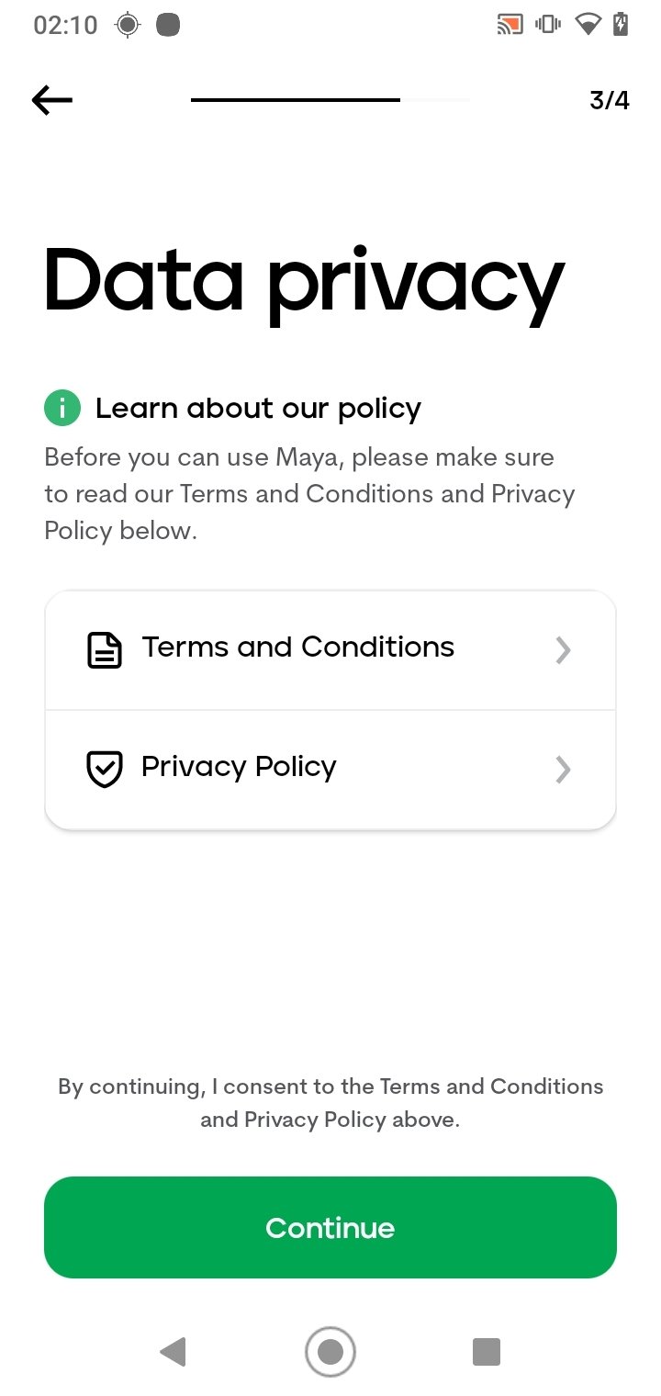Click the step progress bar
The width and height of the screenshot is (661, 1396).
(330, 99)
